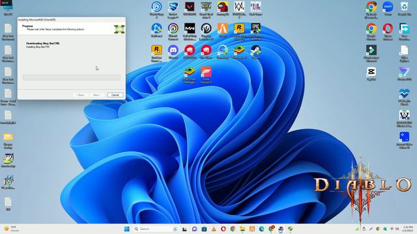
Task: Launch VLC media player from the taskbar
Action: [214, 229]
